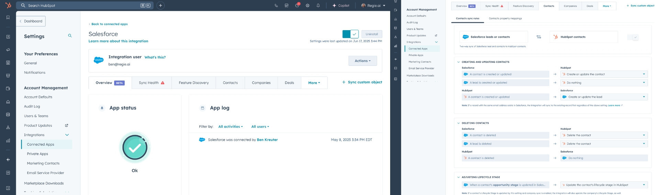Image resolution: width=660 pixels, height=195 pixels.
Task: Click the Sync Health warning triangle, left pane
Action: [163, 83]
